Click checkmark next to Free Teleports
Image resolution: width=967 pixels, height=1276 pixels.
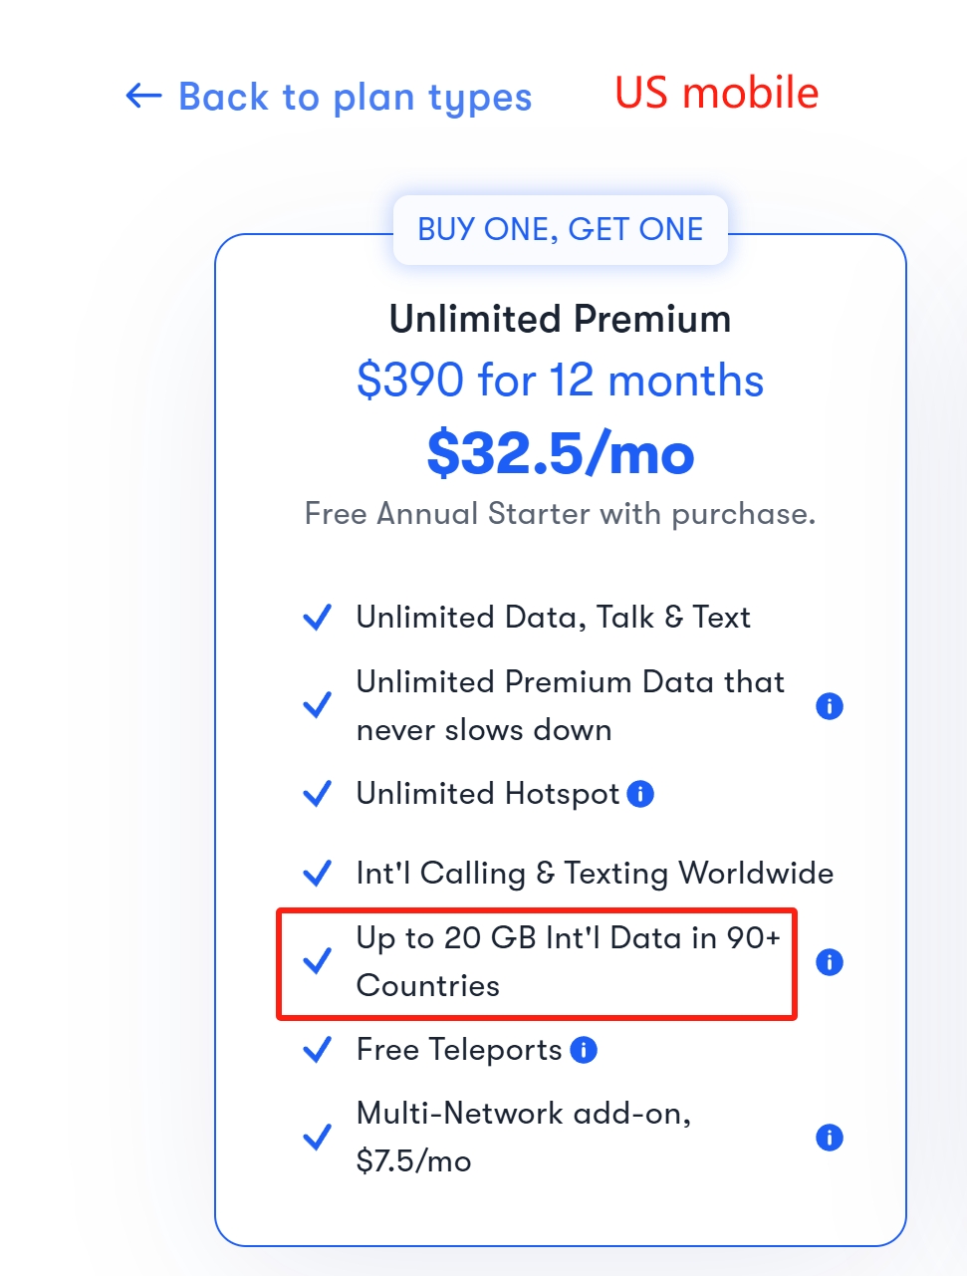click(317, 1050)
